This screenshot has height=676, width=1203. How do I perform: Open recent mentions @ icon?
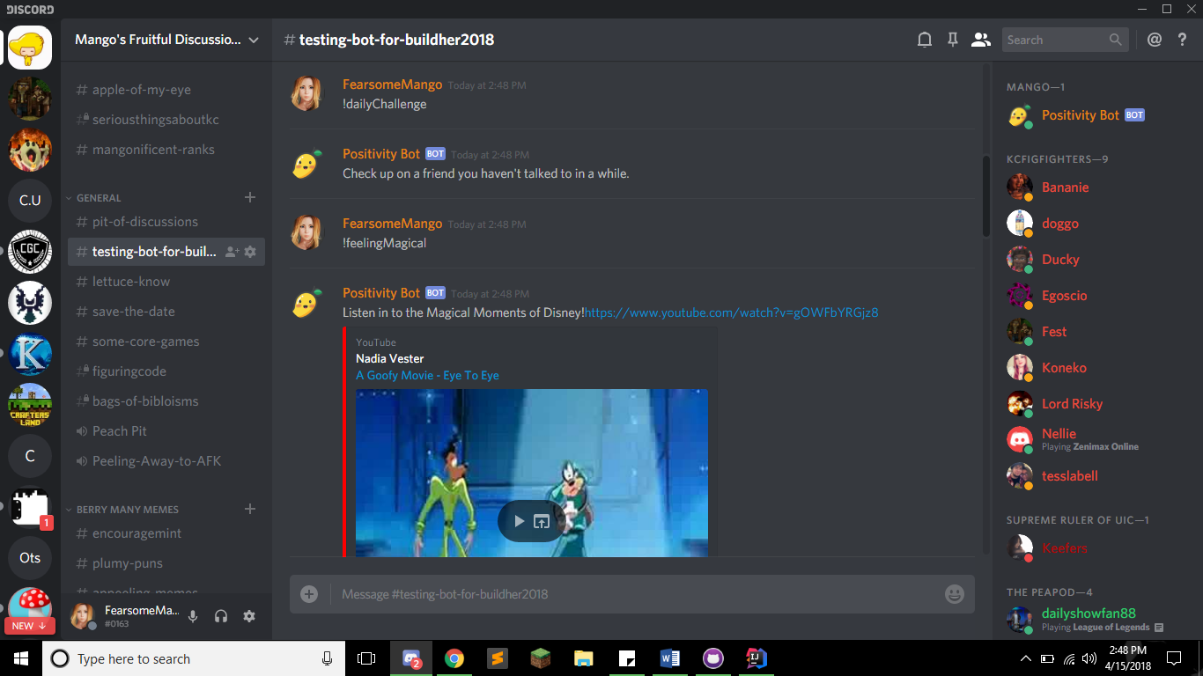click(x=1155, y=40)
